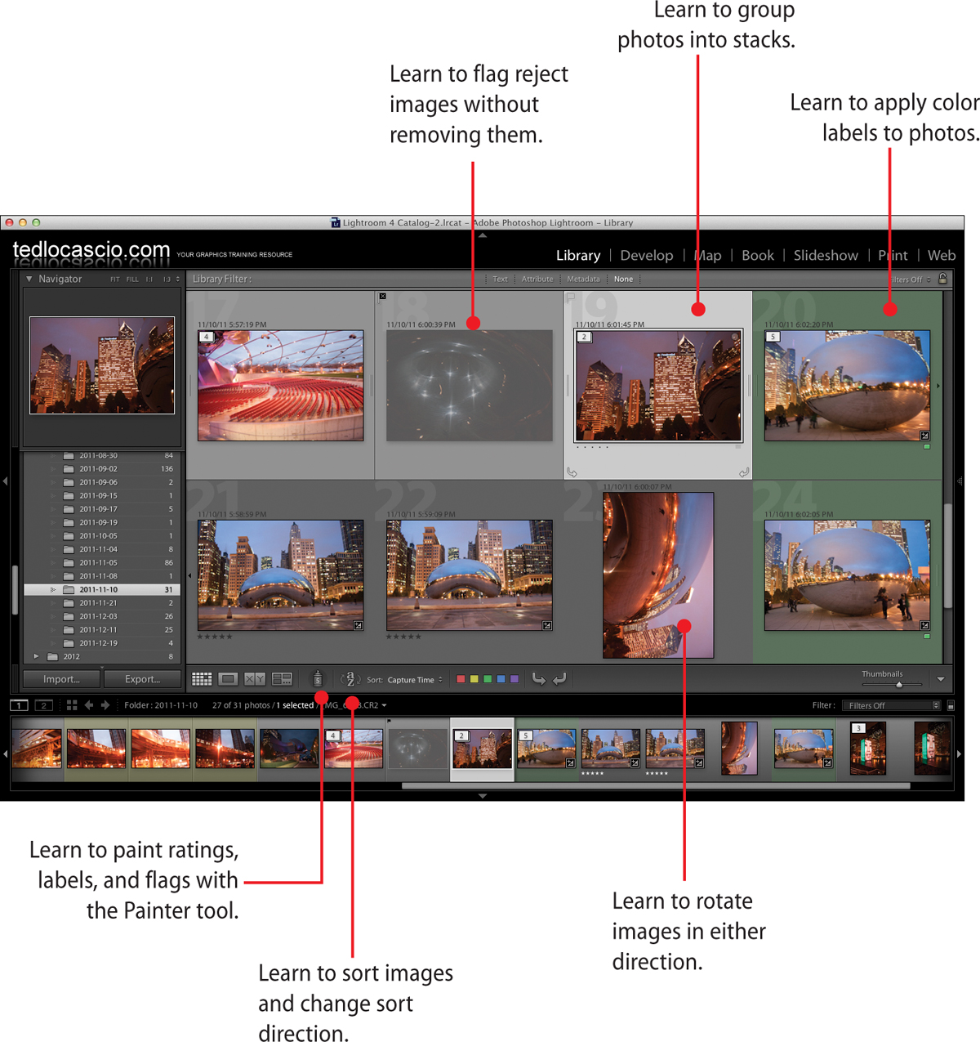This screenshot has height=1042, width=980.
Task: Rotate photo clockwise from the toolbar
Action: (559, 678)
